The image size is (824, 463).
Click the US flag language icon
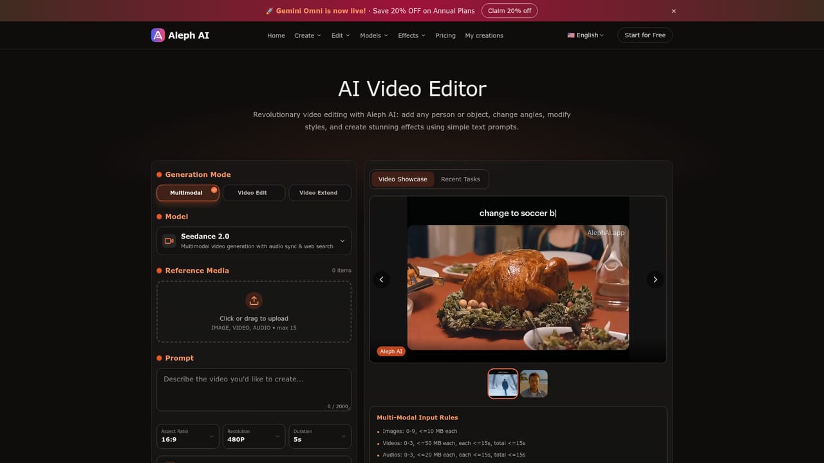click(x=571, y=35)
